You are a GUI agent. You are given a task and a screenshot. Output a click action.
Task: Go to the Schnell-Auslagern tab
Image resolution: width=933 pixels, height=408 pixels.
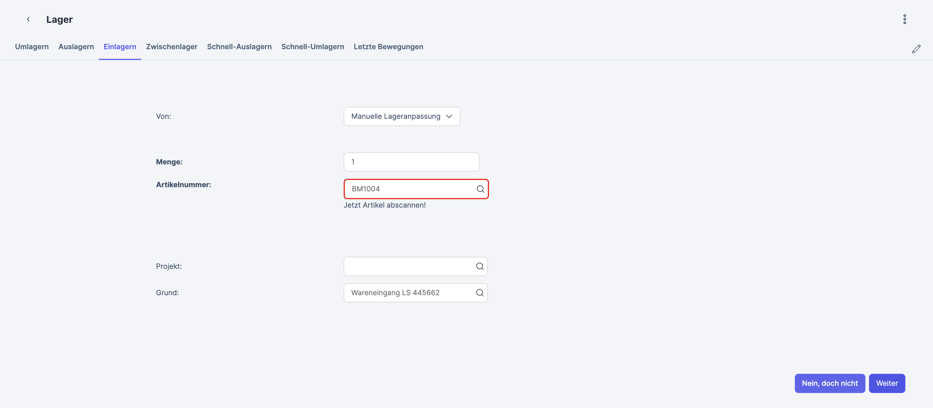(x=239, y=47)
